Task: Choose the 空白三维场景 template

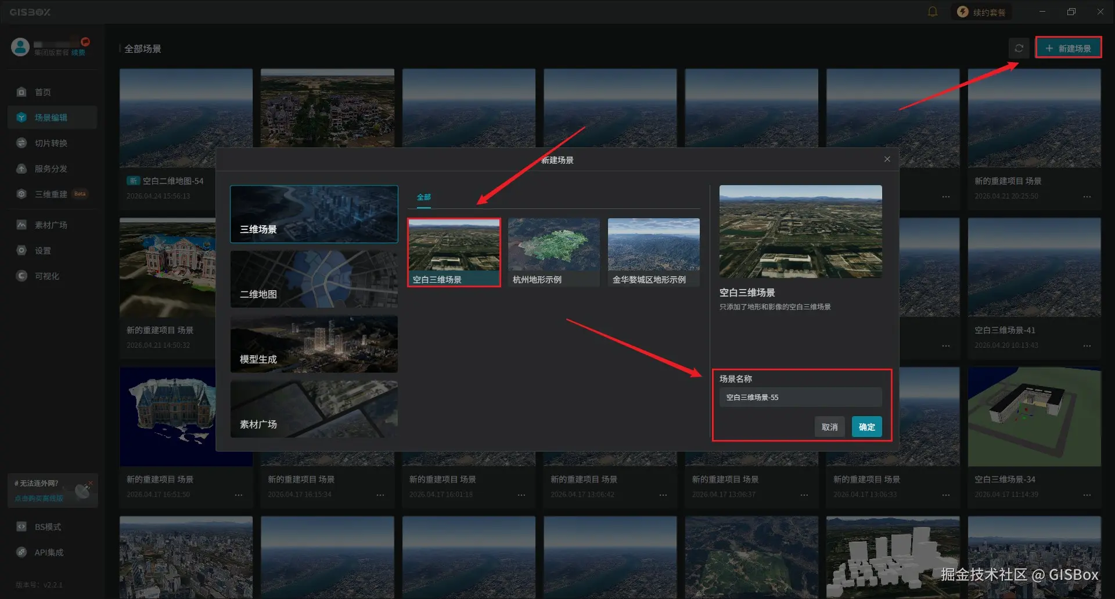Action: click(454, 252)
